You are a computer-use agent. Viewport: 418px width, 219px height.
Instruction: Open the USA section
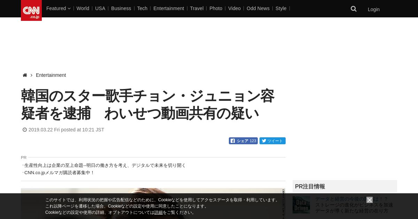coord(100,8)
